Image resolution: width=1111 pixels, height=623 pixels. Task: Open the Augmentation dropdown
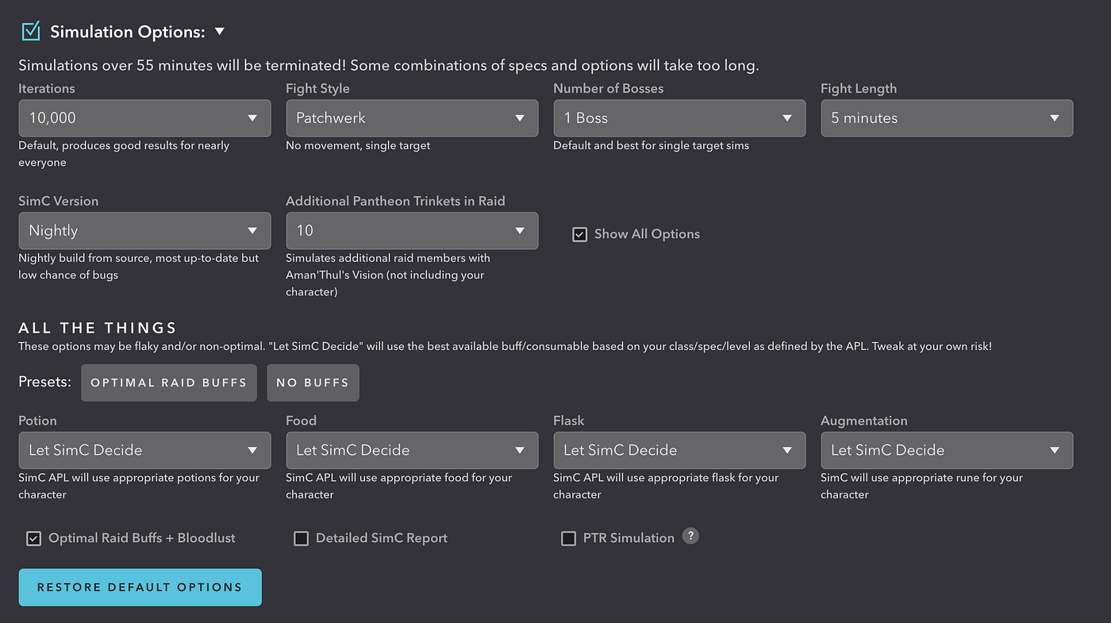946,450
